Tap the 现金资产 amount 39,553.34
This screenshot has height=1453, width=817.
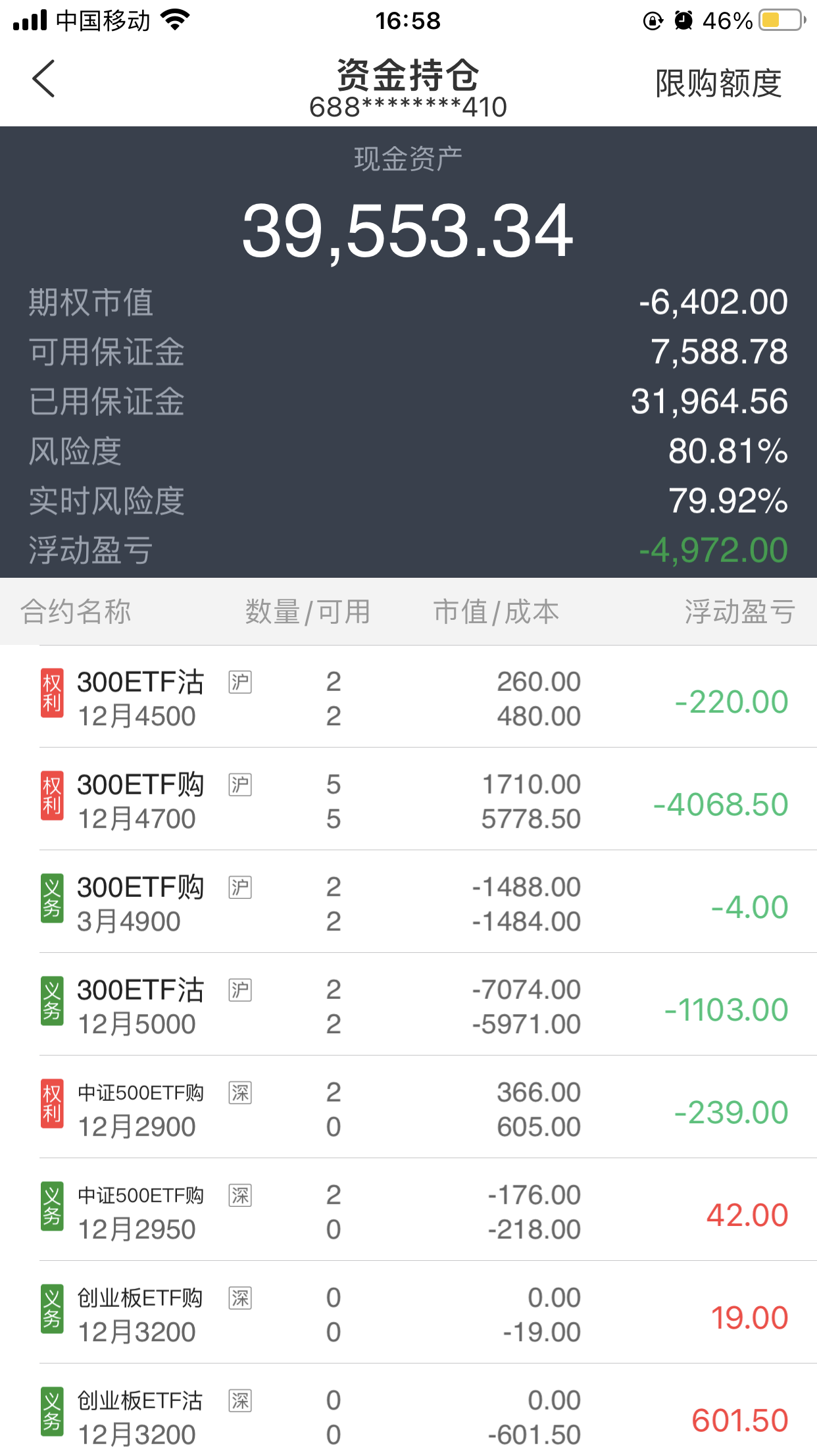(x=408, y=231)
